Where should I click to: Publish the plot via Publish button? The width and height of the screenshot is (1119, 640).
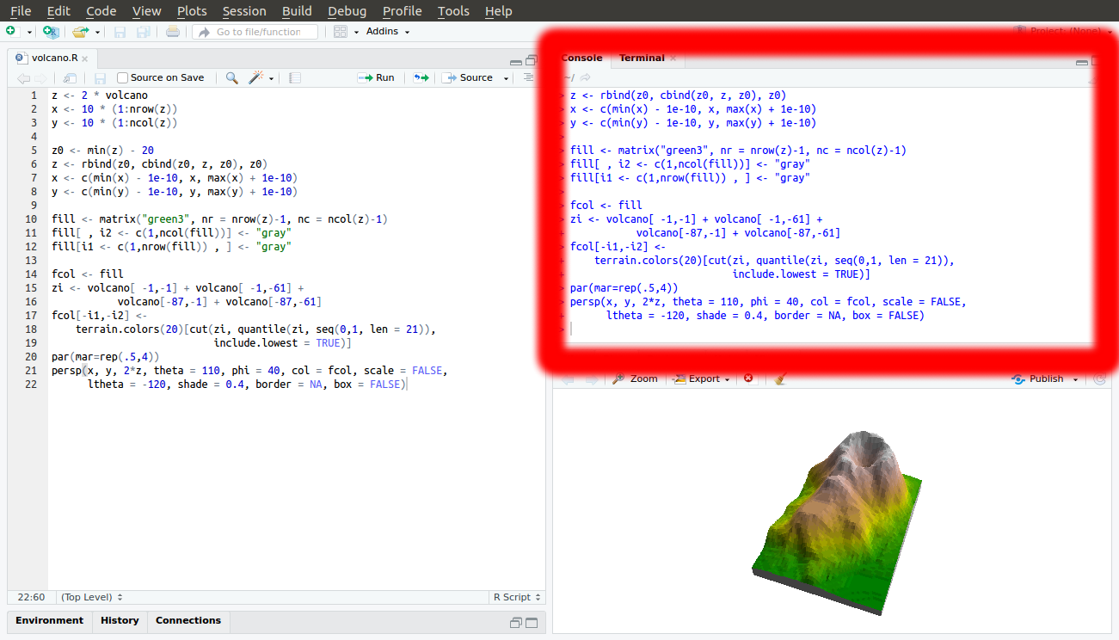tap(1043, 378)
